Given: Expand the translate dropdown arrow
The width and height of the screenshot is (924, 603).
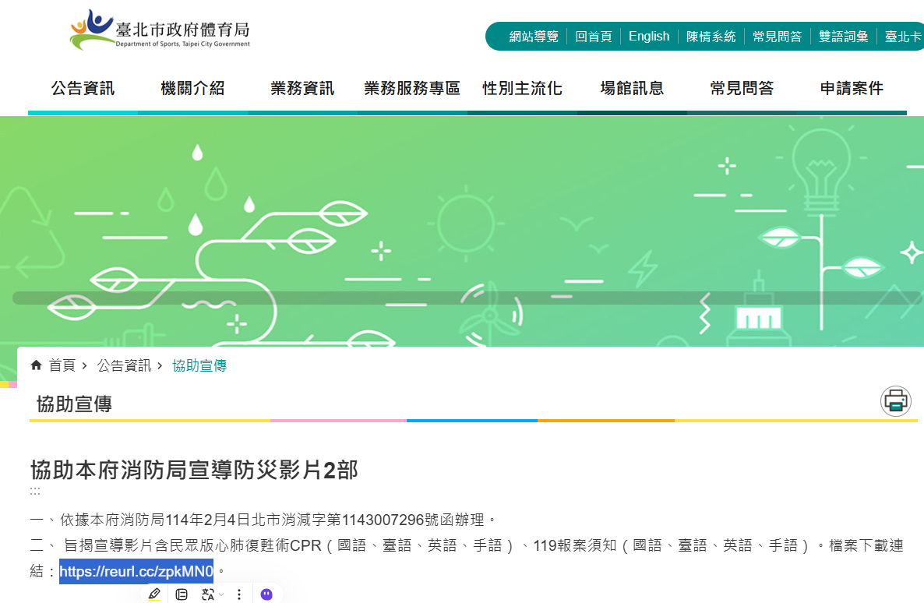Looking at the screenshot, I should click(x=221, y=594).
